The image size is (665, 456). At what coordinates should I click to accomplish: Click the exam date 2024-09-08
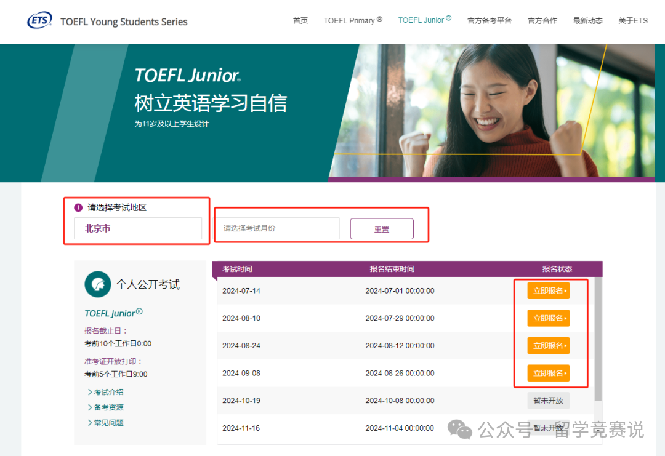point(241,374)
